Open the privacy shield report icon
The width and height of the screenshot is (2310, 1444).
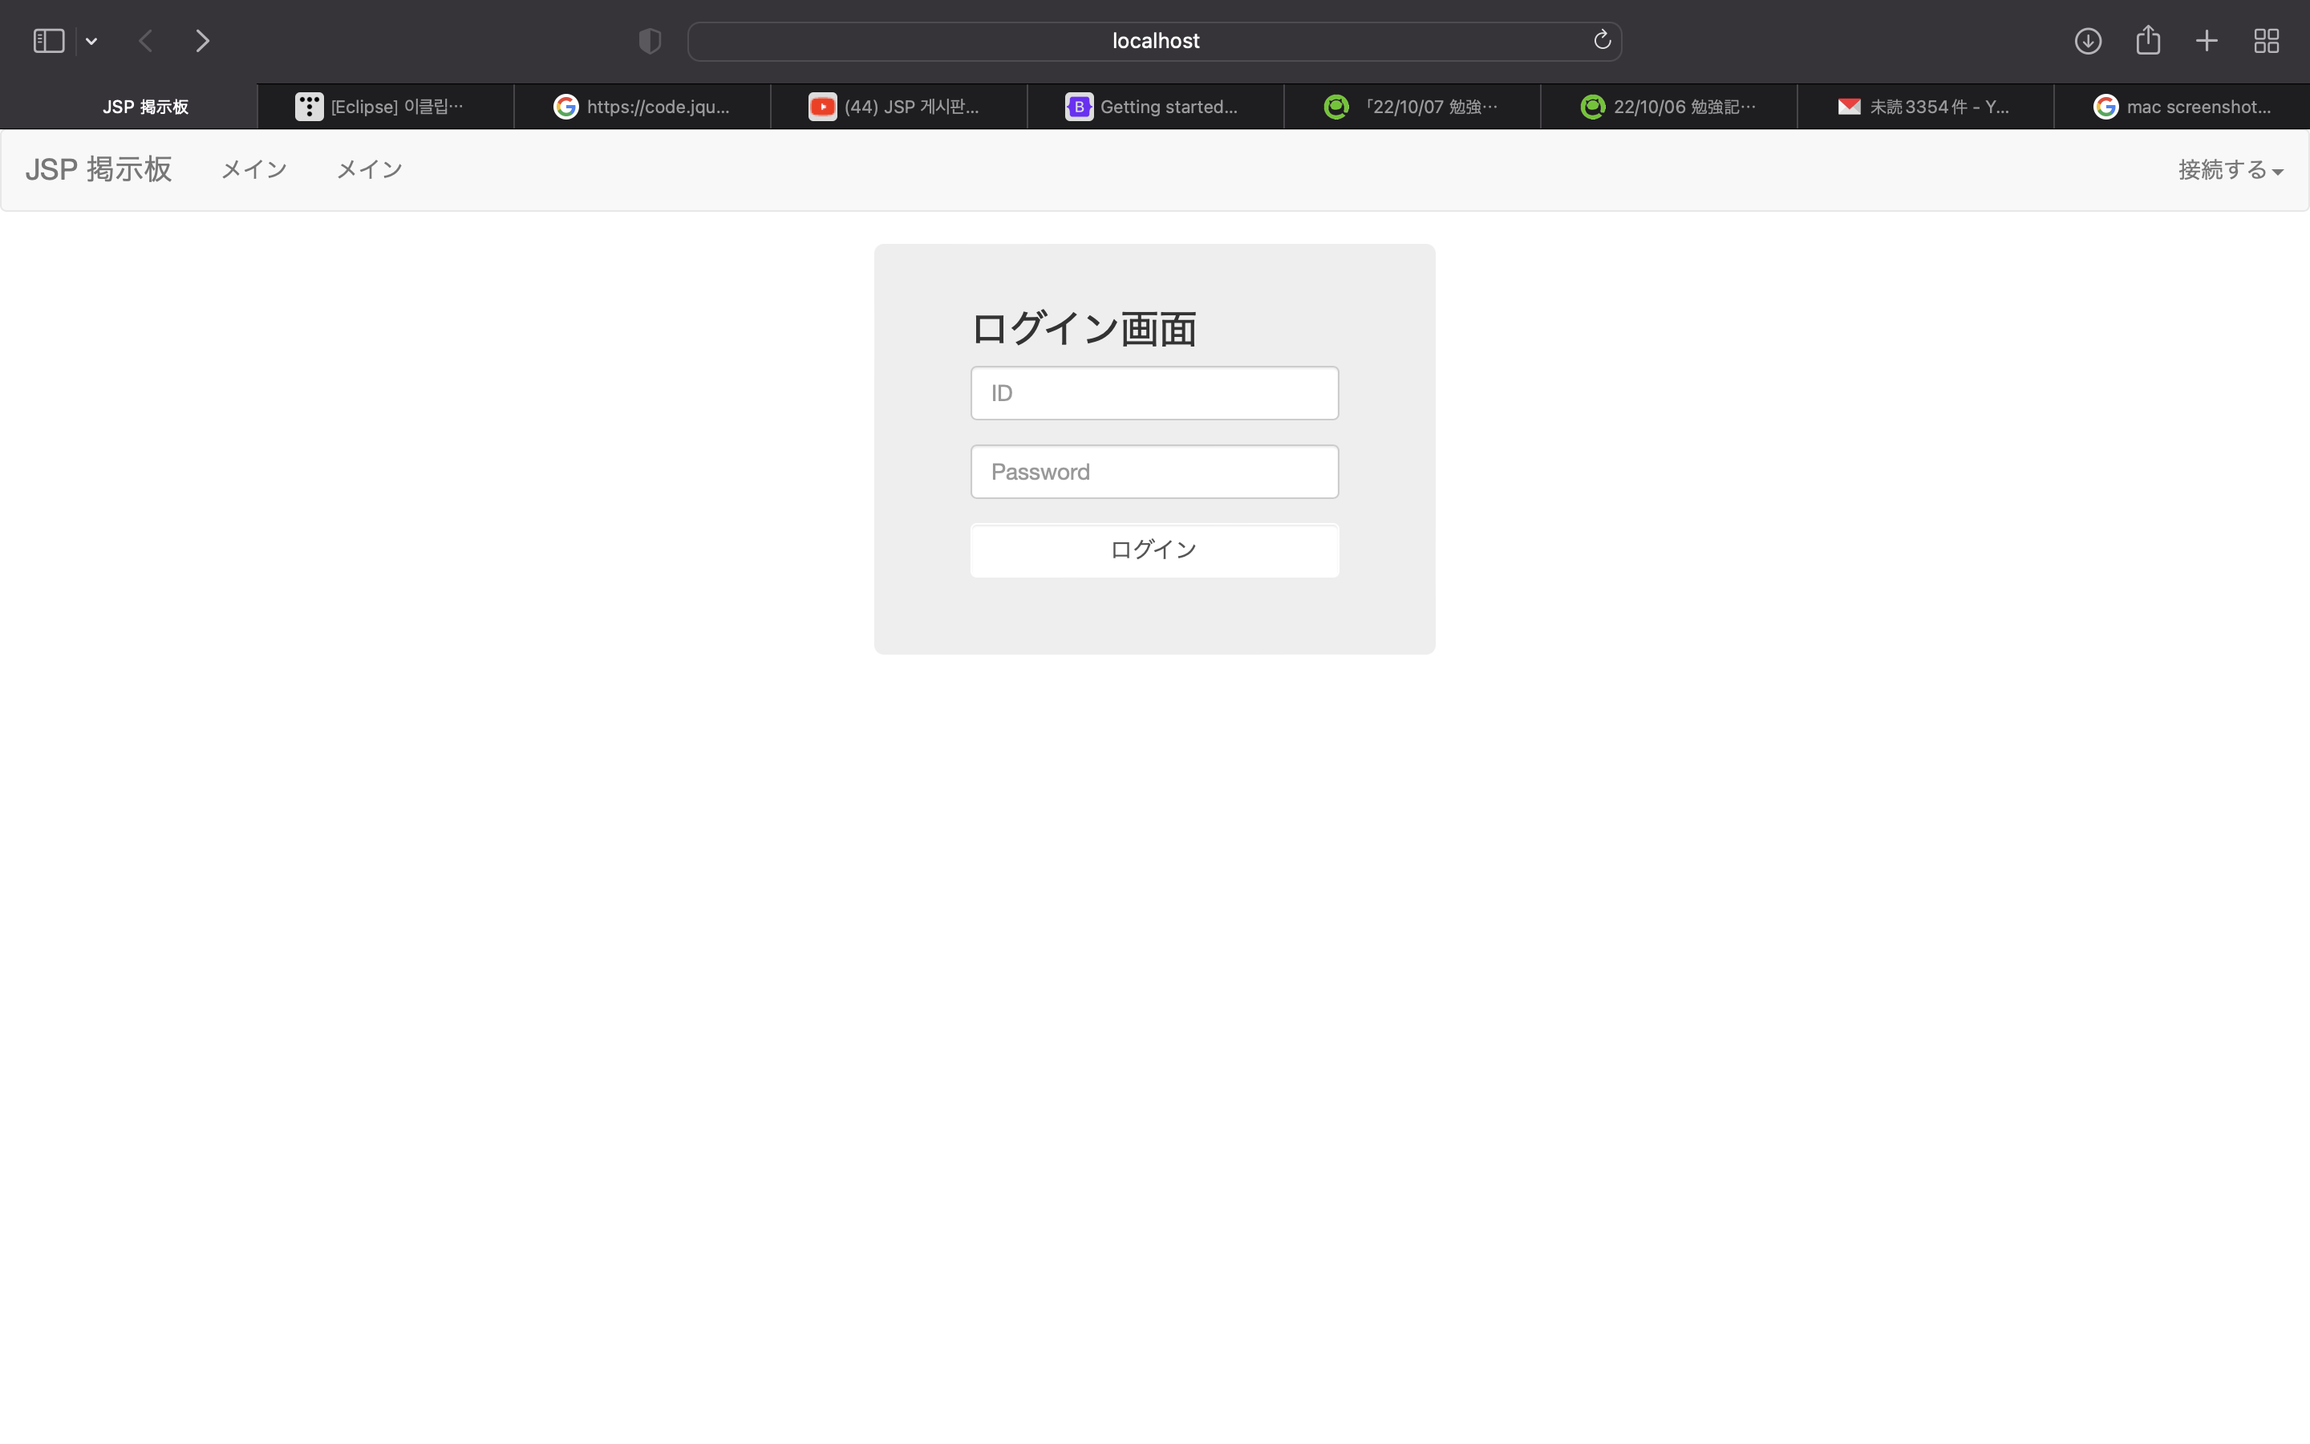(x=650, y=41)
